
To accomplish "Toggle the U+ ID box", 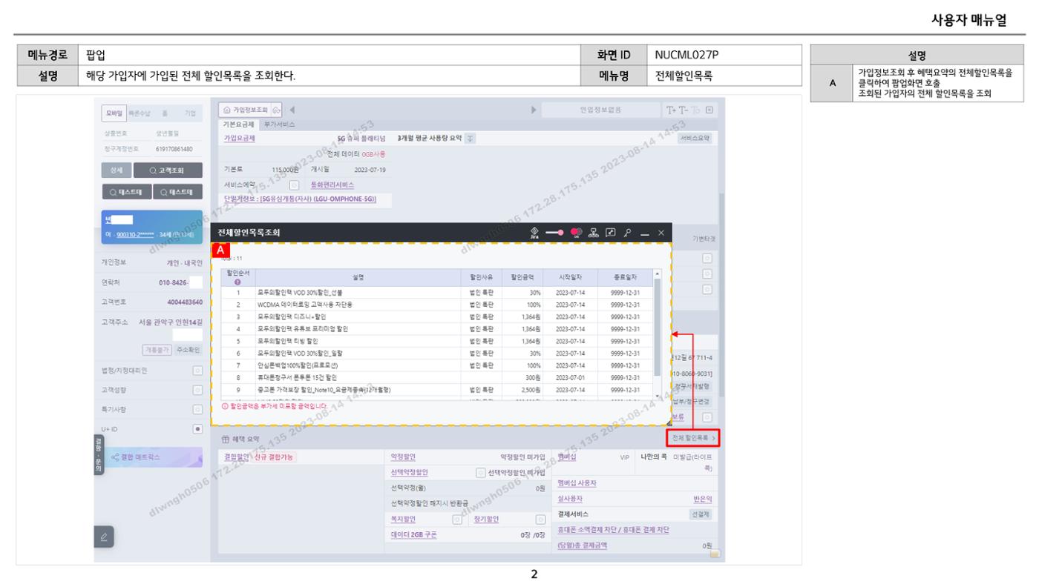I will 197,428.
